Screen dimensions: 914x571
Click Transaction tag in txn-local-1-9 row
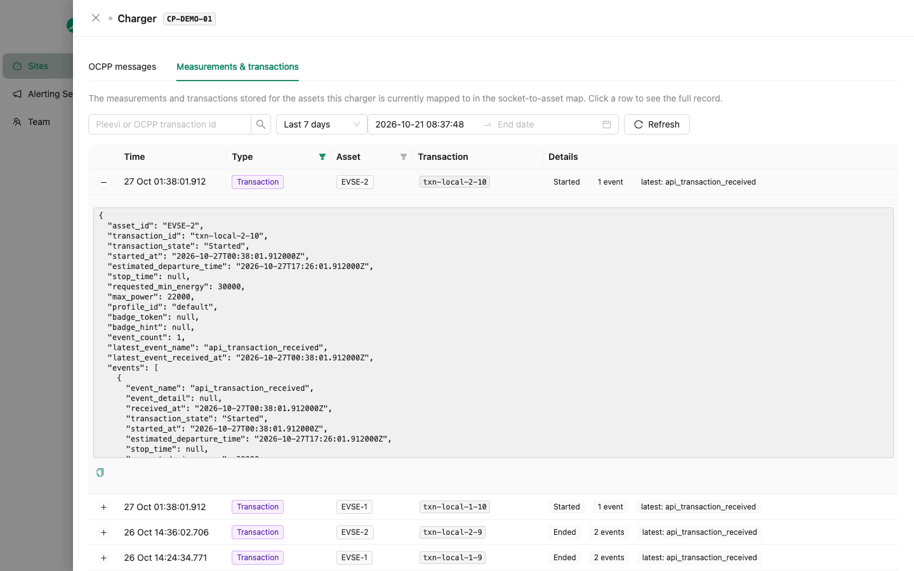click(258, 558)
